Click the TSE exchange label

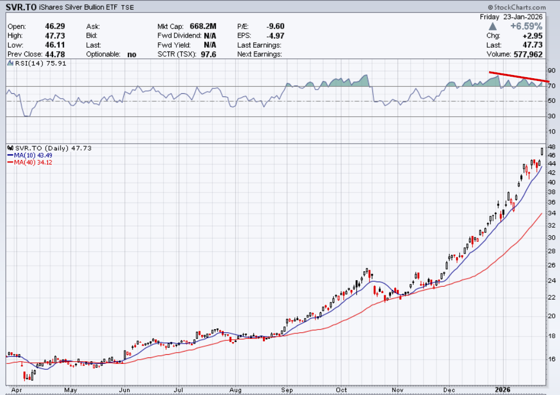tap(128, 8)
